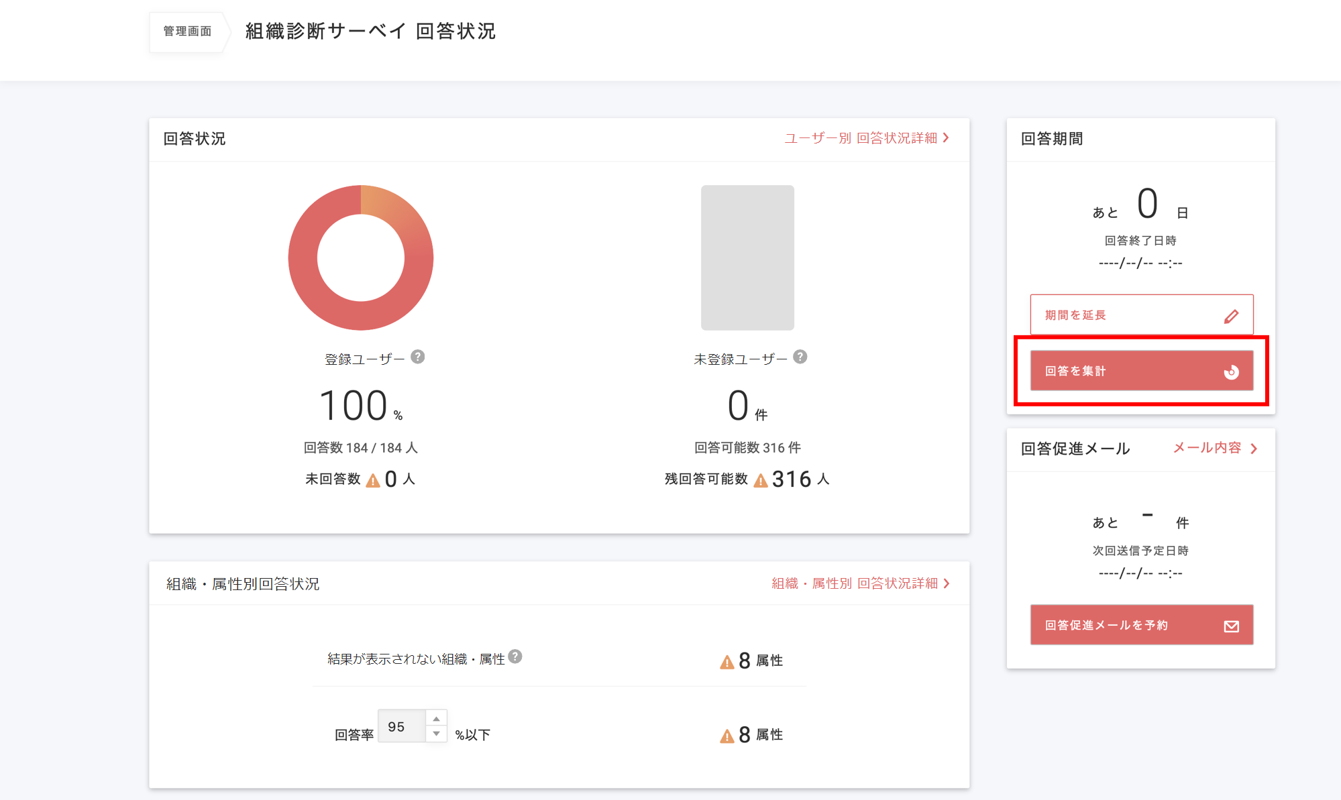Screen dimensions: 1341x800
Task: Click the warning icon beside 残回答可能数
Action: [x=761, y=479]
